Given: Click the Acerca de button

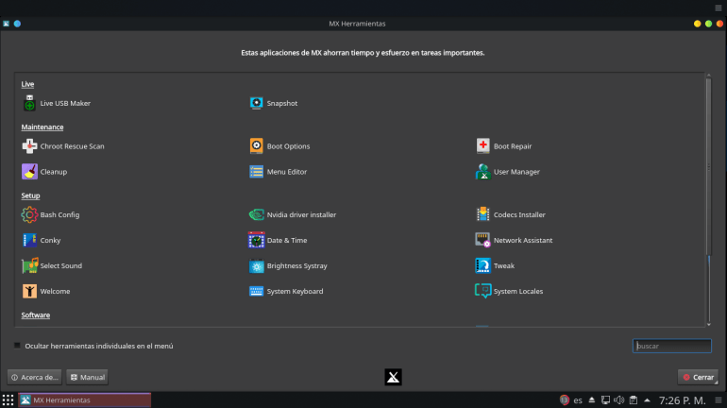Looking at the screenshot, I should click(35, 377).
